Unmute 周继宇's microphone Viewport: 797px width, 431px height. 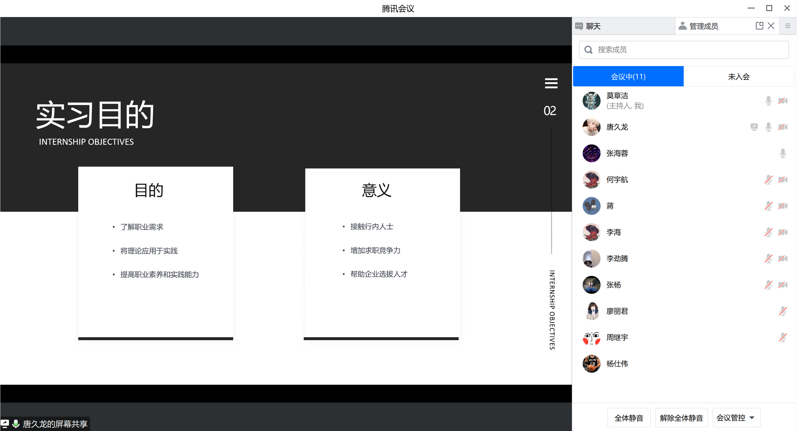783,337
